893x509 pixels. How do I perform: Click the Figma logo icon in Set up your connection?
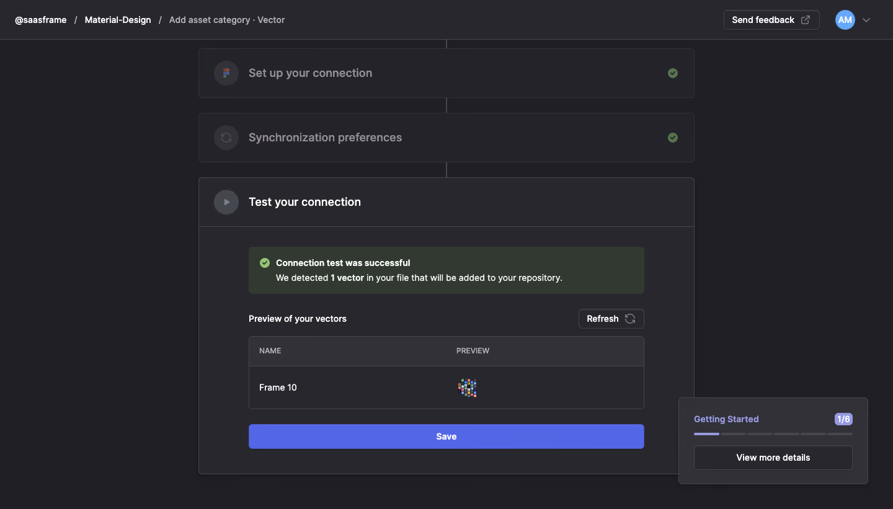point(226,73)
